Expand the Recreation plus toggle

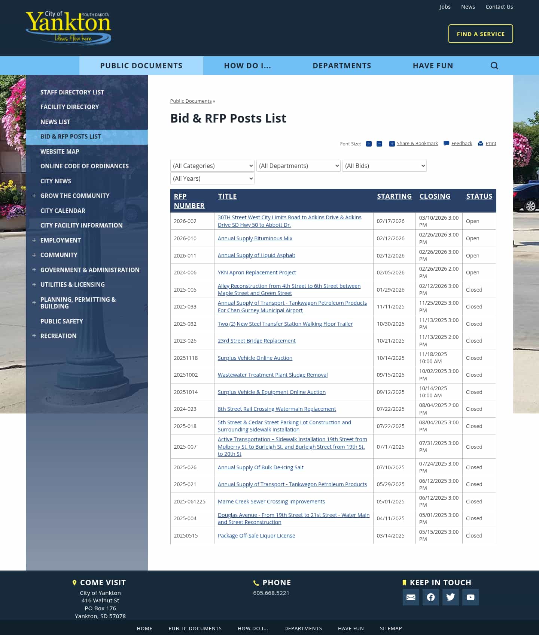34,336
